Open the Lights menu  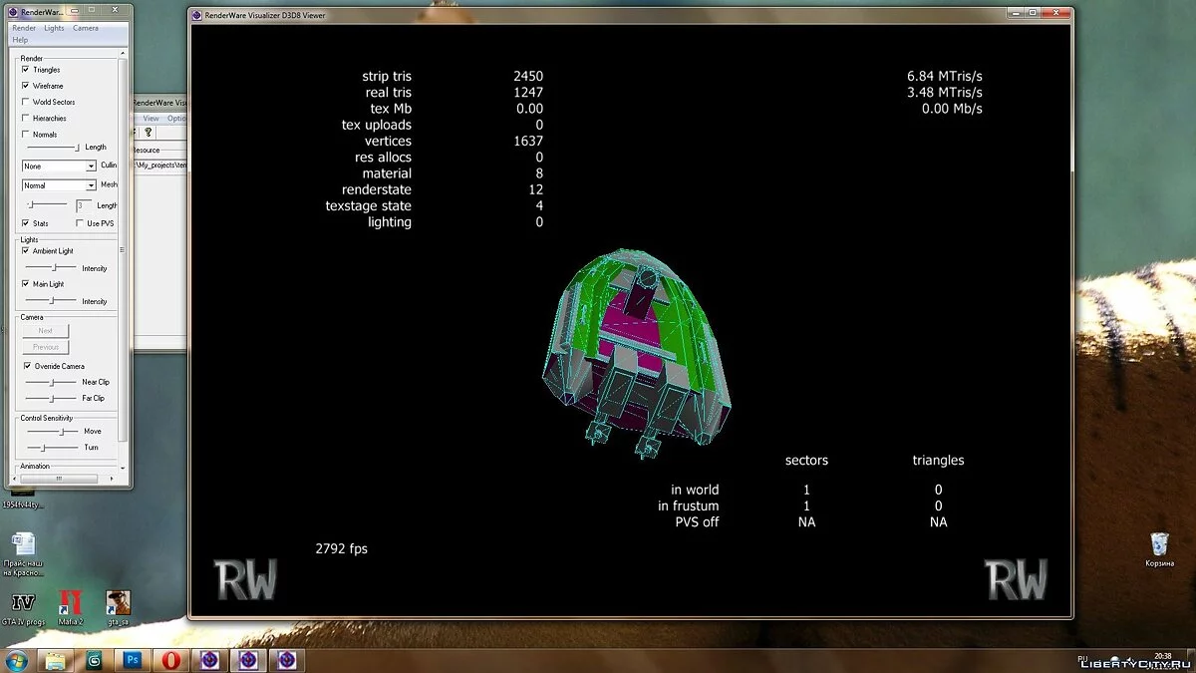click(54, 28)
